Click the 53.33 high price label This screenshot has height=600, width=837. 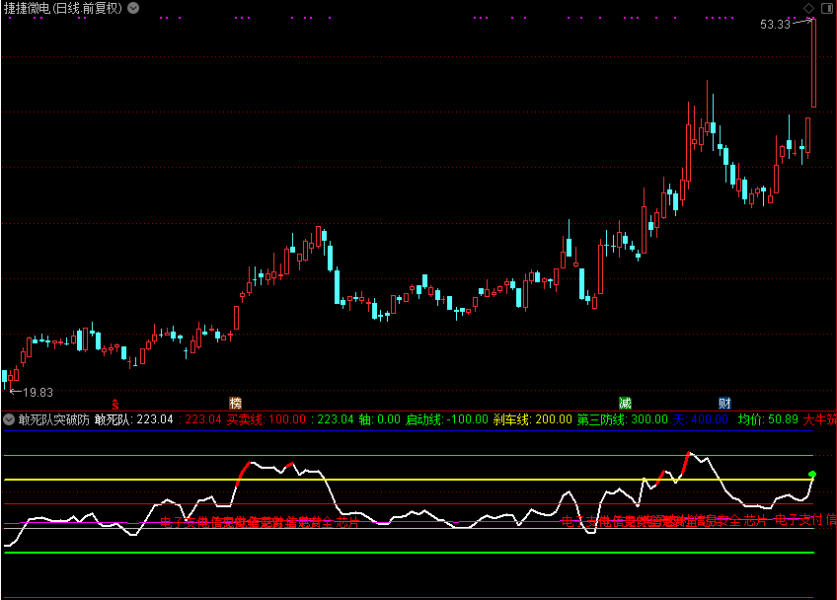point(775,25)
